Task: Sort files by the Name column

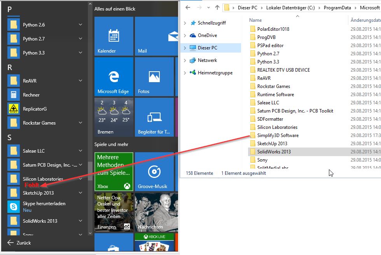Action: pyautogui.click(x=255, y=20)
